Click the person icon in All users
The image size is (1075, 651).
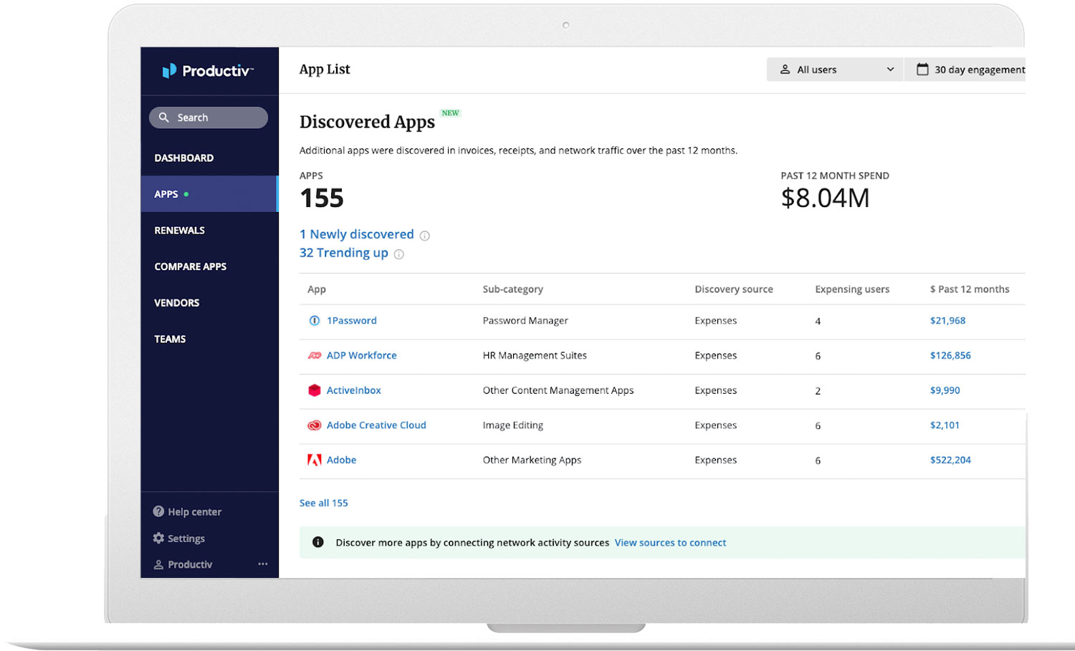click(x=785, y=69)
